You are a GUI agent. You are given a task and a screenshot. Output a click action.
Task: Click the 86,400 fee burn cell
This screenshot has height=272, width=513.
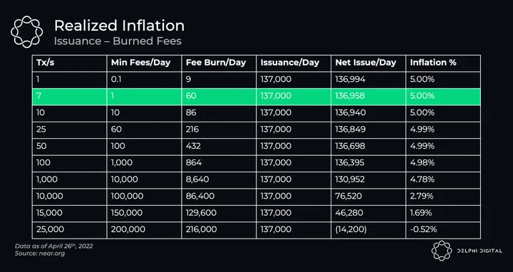point(219,196)
